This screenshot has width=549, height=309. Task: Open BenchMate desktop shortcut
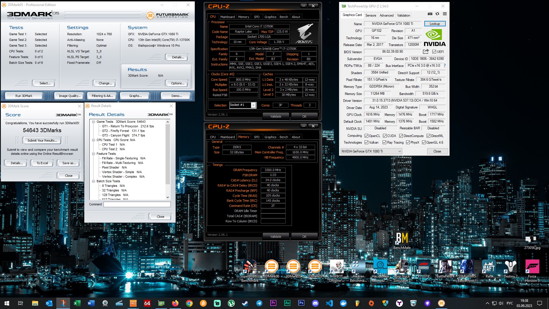(x=402, y=240)
